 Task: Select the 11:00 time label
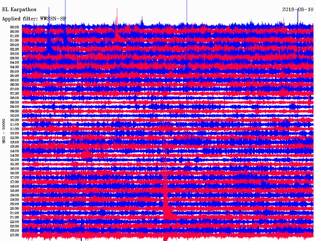pos(15,125)
